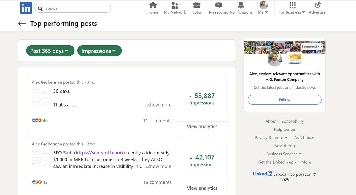Follow H.G. Fenton Company
The height and width of the screenshot is (195, 356).
[285, 100]
